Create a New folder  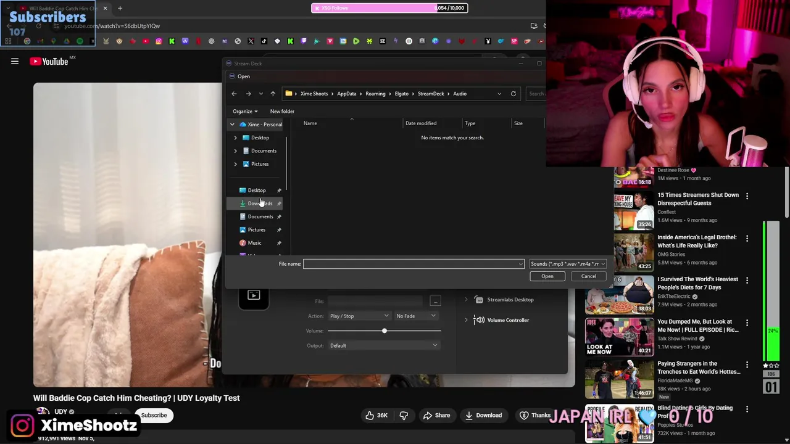click(x=282, y=112)
